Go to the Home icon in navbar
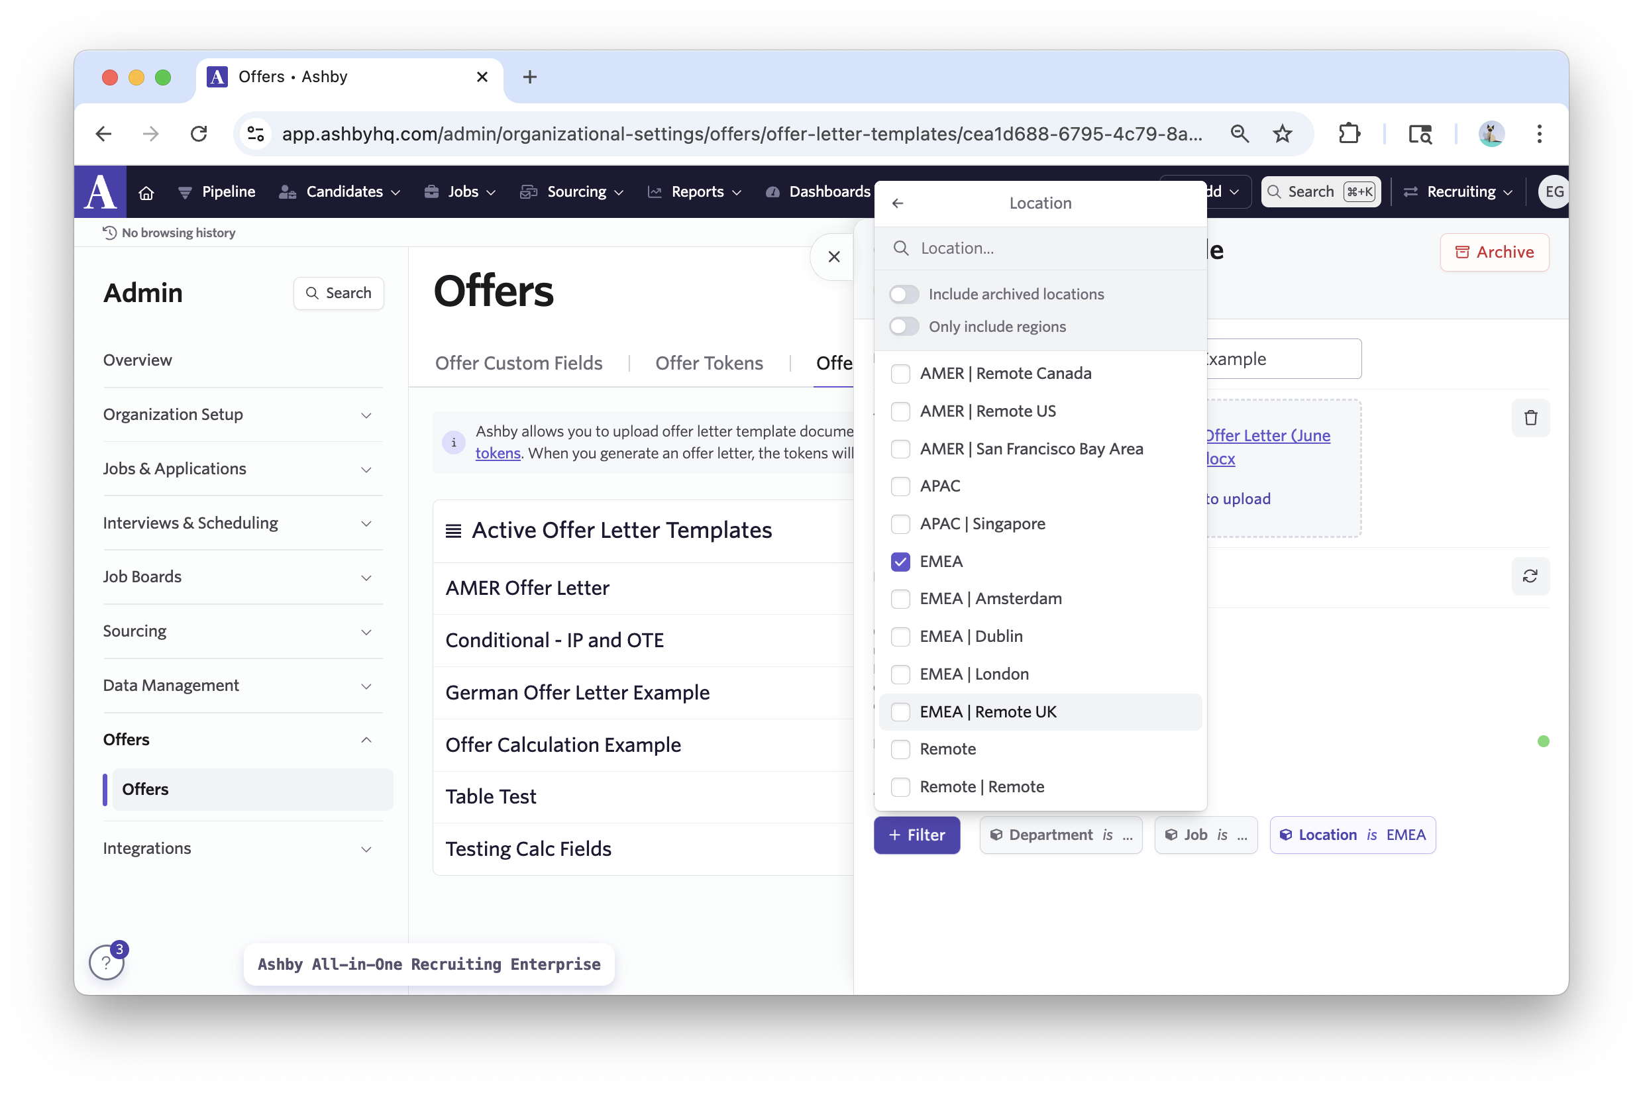Screen dimensions: 1643x1093 tap(146, 192)
